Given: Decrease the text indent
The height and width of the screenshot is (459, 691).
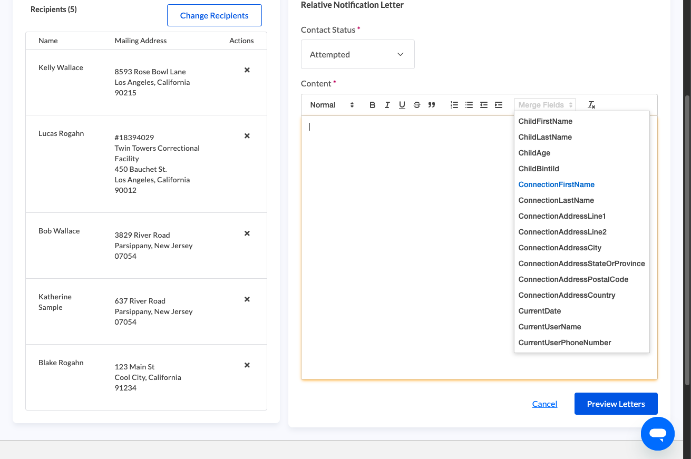Looking at the screenshot, I should pos(483,105).
